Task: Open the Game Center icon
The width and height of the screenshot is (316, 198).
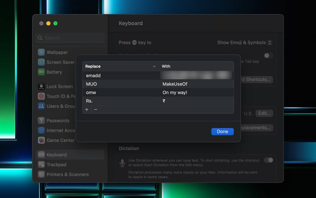Action: point(41,141)
